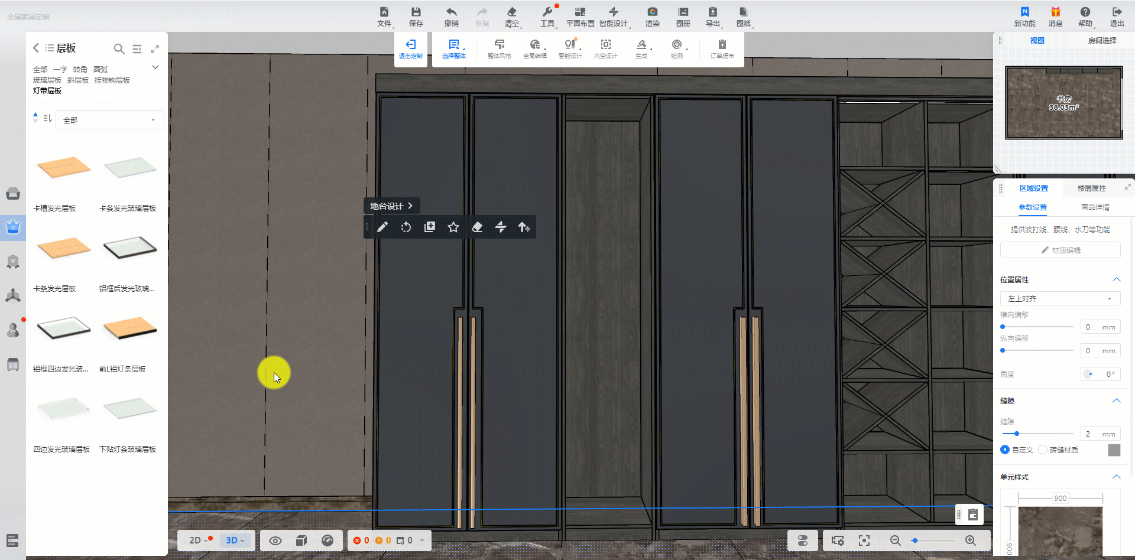Collapse the 位置属性 section
The image size is (1135, 560).
pyautogui.click(x=1116, y=279)
